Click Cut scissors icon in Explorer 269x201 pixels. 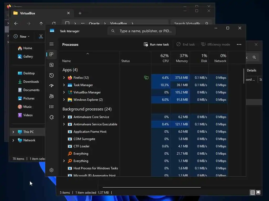point(41,36)
